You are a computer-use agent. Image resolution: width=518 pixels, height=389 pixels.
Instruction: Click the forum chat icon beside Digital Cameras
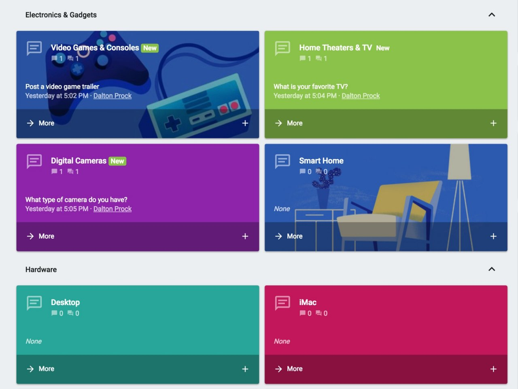click(34, 161)
